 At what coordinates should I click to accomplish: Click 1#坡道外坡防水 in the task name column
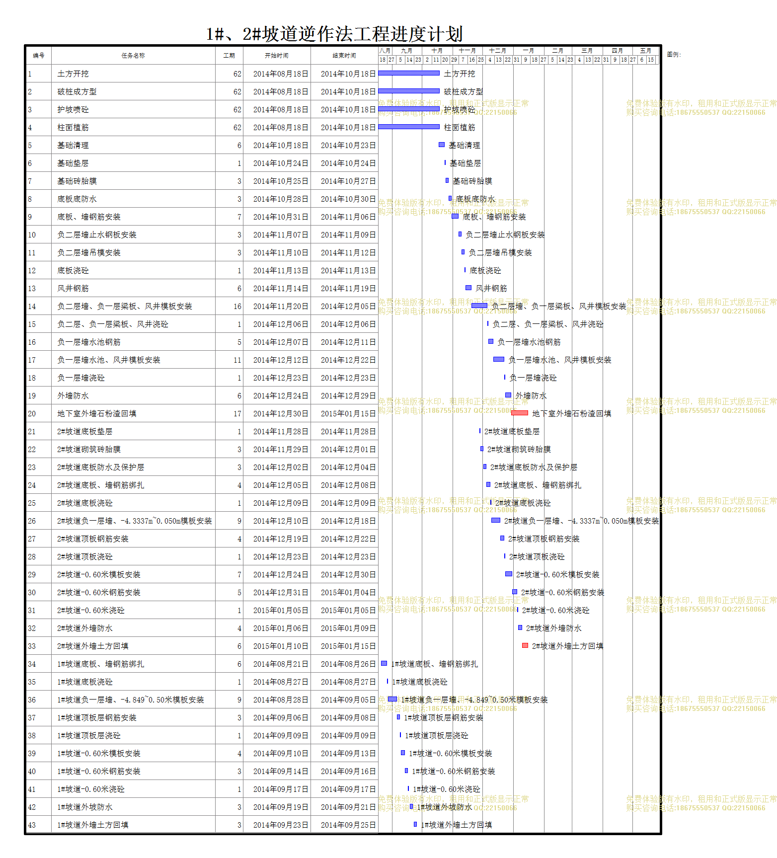tap(85, 807)
